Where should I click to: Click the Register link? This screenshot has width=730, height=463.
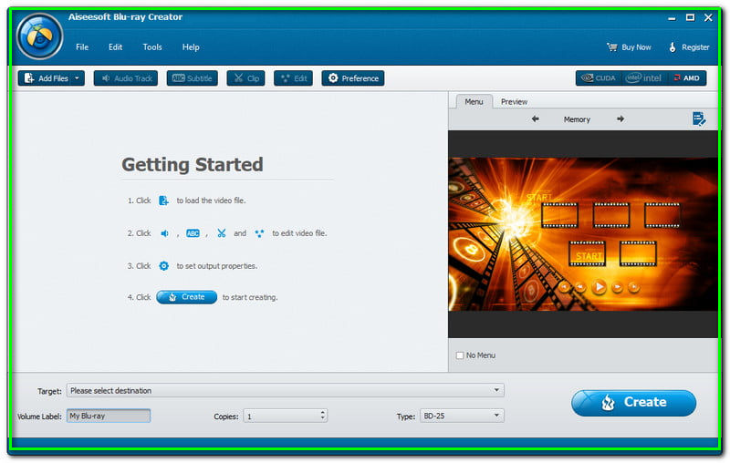(x=689, y=47)
